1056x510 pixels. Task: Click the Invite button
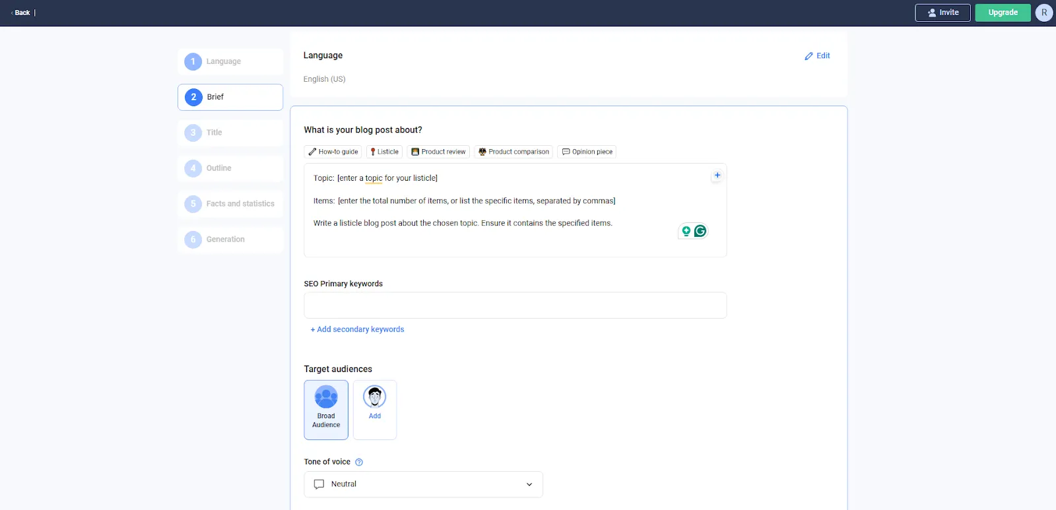click(x=942, y=13)
